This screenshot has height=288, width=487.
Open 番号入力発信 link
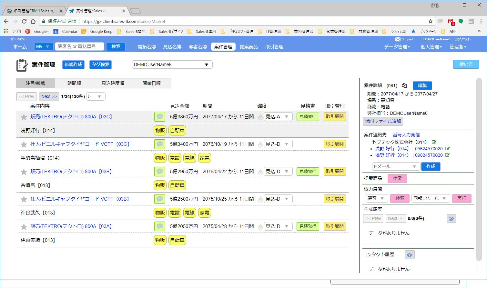(406, 135)
